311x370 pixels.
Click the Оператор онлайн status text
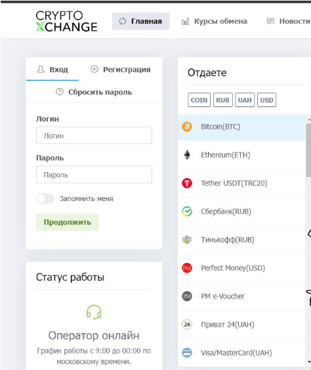click(x=94, y=335)
